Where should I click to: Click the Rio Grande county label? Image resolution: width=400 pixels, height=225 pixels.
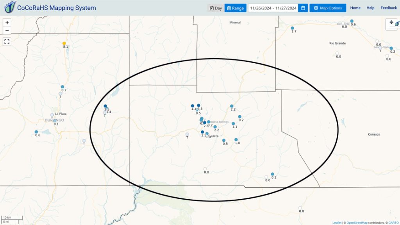point(337,43)
